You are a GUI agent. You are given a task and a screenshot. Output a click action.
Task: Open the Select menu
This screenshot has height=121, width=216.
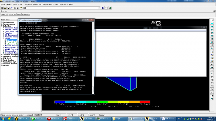[x=9, y=5]
